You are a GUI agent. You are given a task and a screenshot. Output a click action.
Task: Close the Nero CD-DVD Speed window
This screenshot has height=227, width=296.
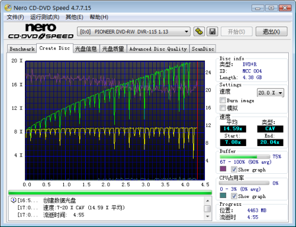tap(285, 8)
